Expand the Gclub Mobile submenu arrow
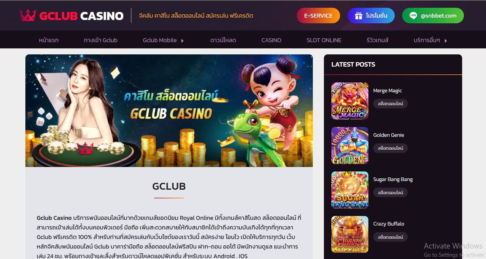Viewport: 486px width, 259px height. click(x=182, y=41)
